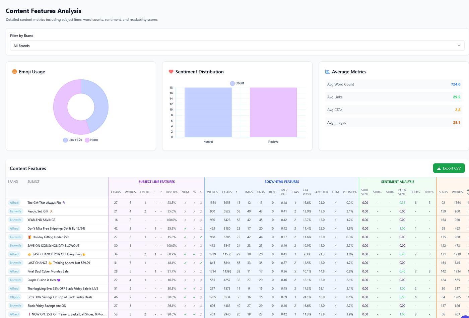Image resolution: width=469 pixels, height=318 pixels.
Task: Sort by the CTAS column header
Action: point(295,192)
